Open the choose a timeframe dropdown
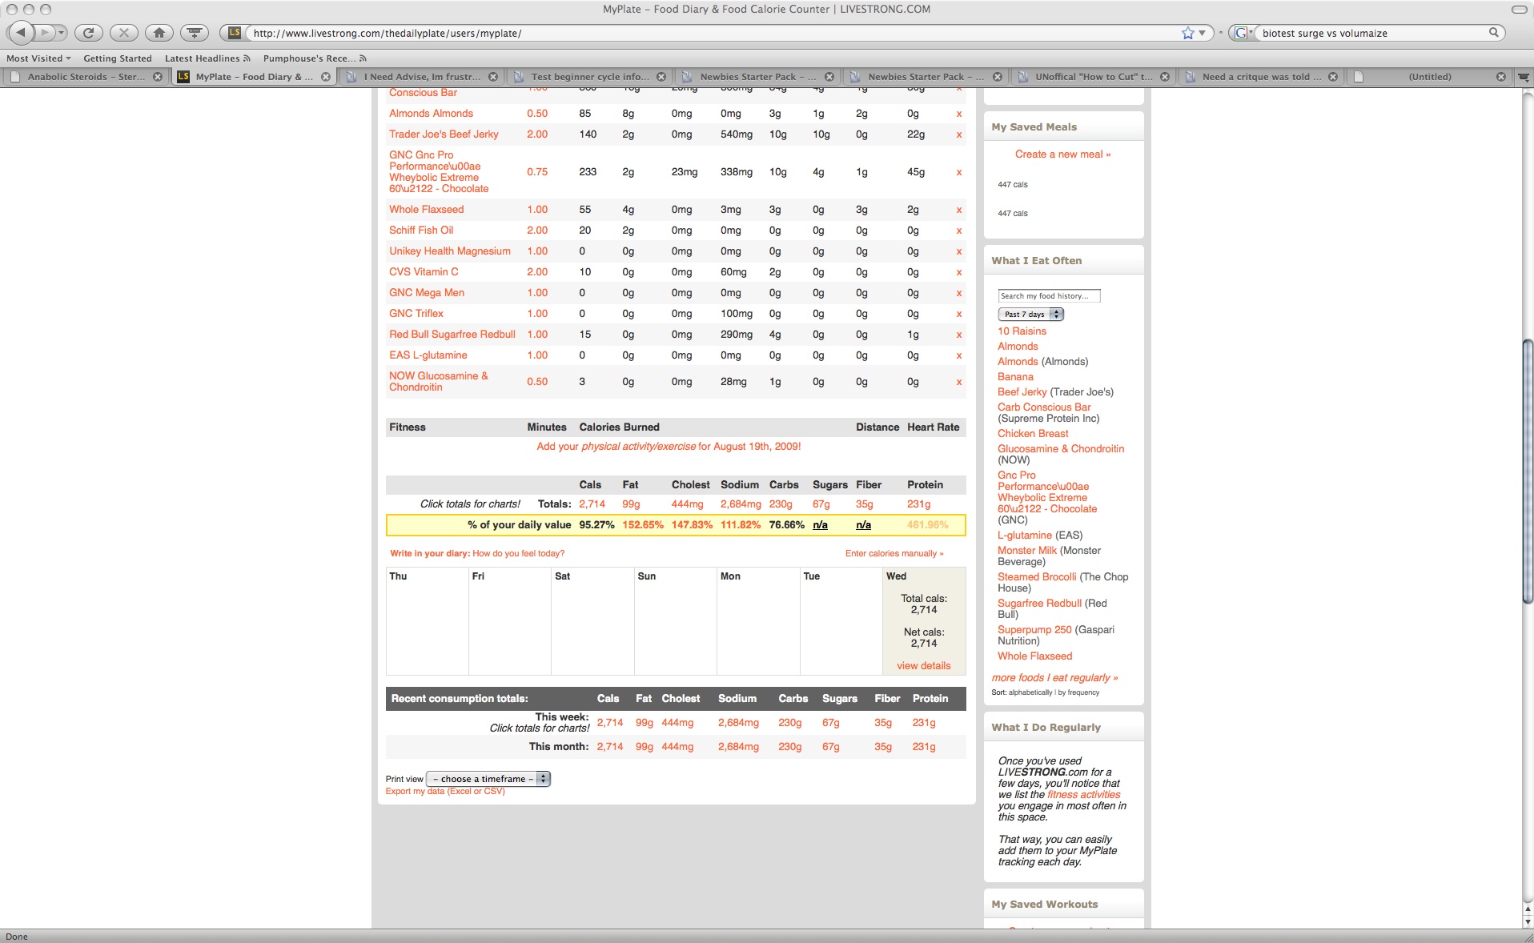Image resolution: width=1534 pixels, height=943 pixels. click(x=488, y=779)
